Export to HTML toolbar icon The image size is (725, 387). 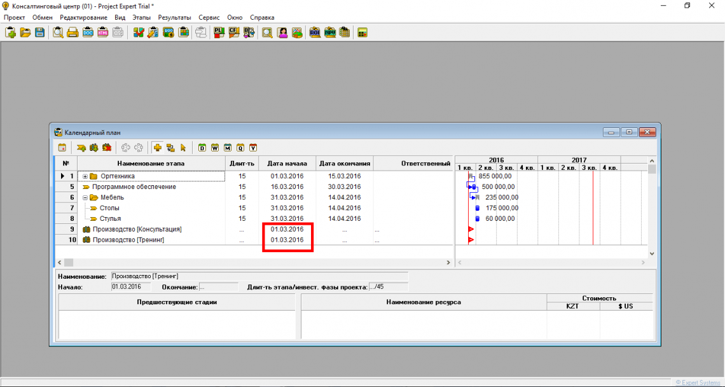(x=103, y=32)
